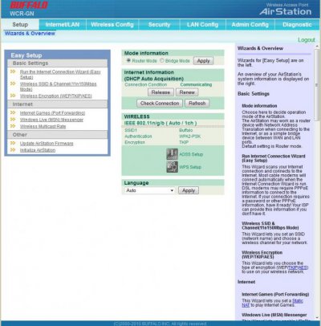Click arrow icon beside Internet Games link
This screenshot has width=321, height=326.
[13, 112]
